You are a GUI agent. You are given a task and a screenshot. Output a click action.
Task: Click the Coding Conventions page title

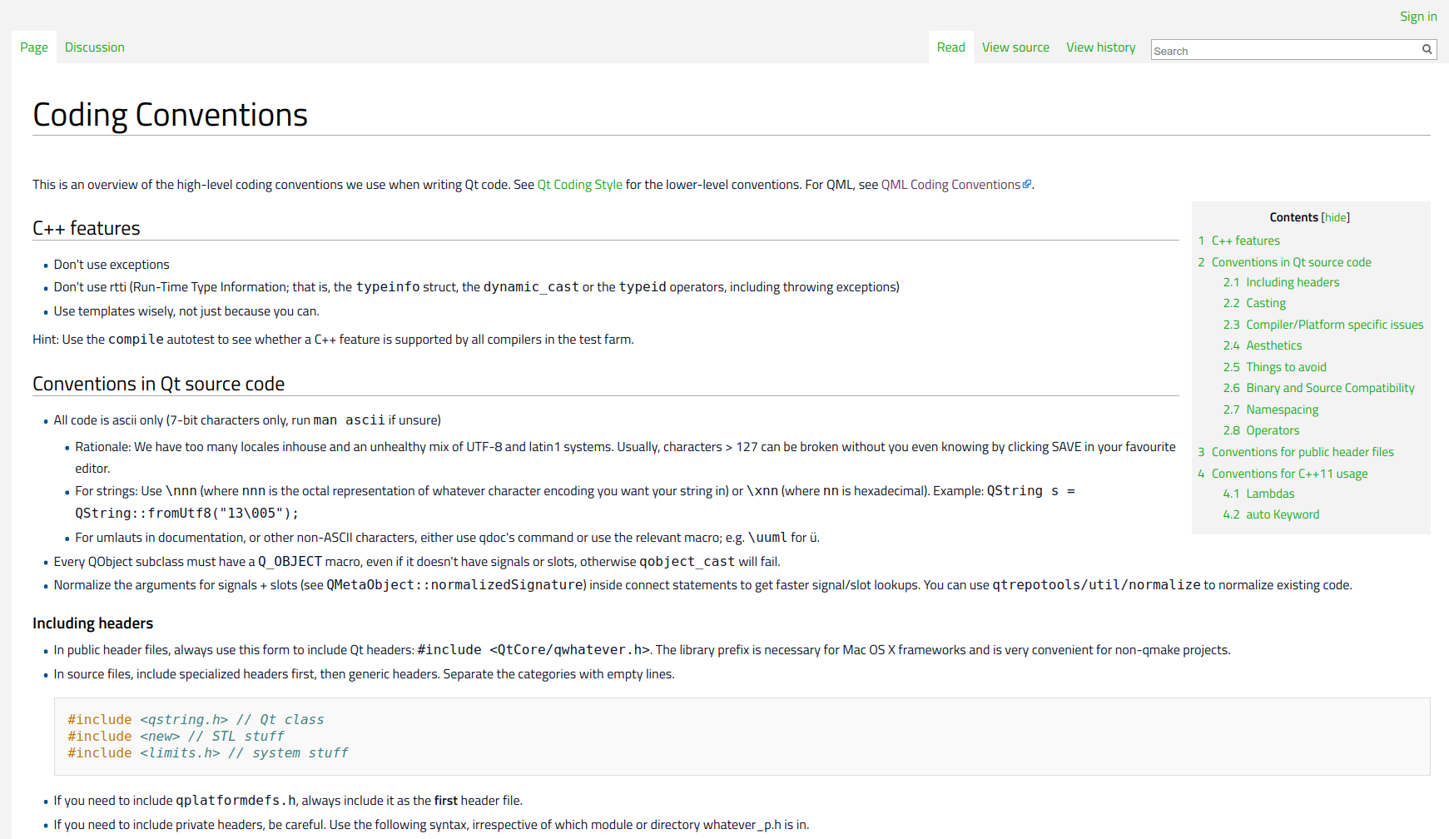[170, 115]
